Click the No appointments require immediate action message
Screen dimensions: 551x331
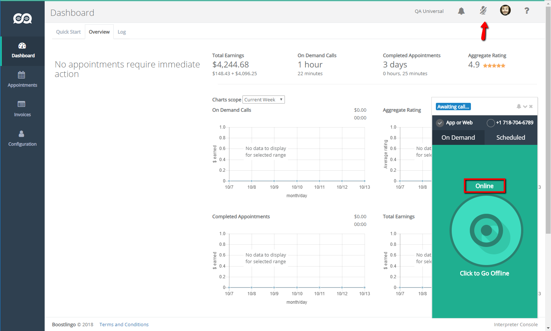tap(127, 69)
